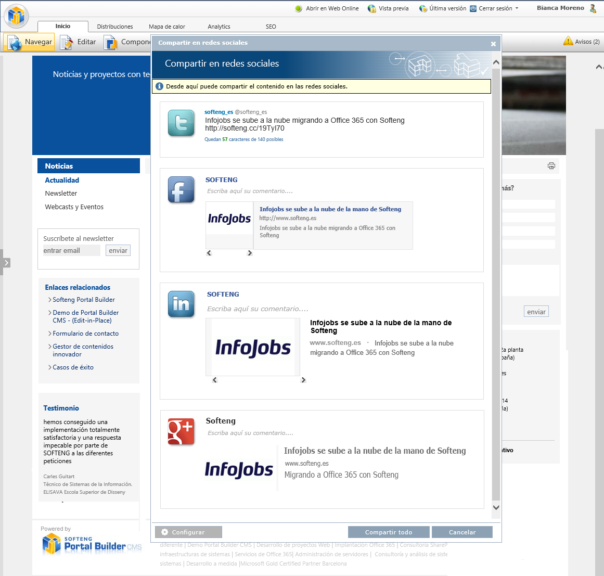Screen dimensions: 604x576
Task: Click the LinkedIn share icon
Action: (x=181, y=304)
